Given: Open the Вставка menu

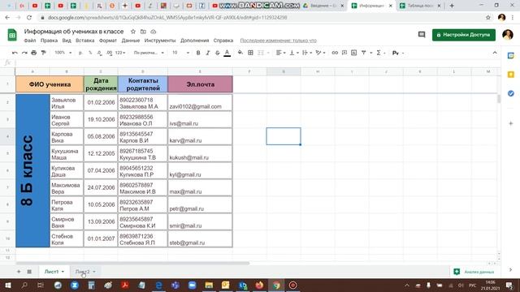Looking at the screenshot, I should (x=84, y=41).
